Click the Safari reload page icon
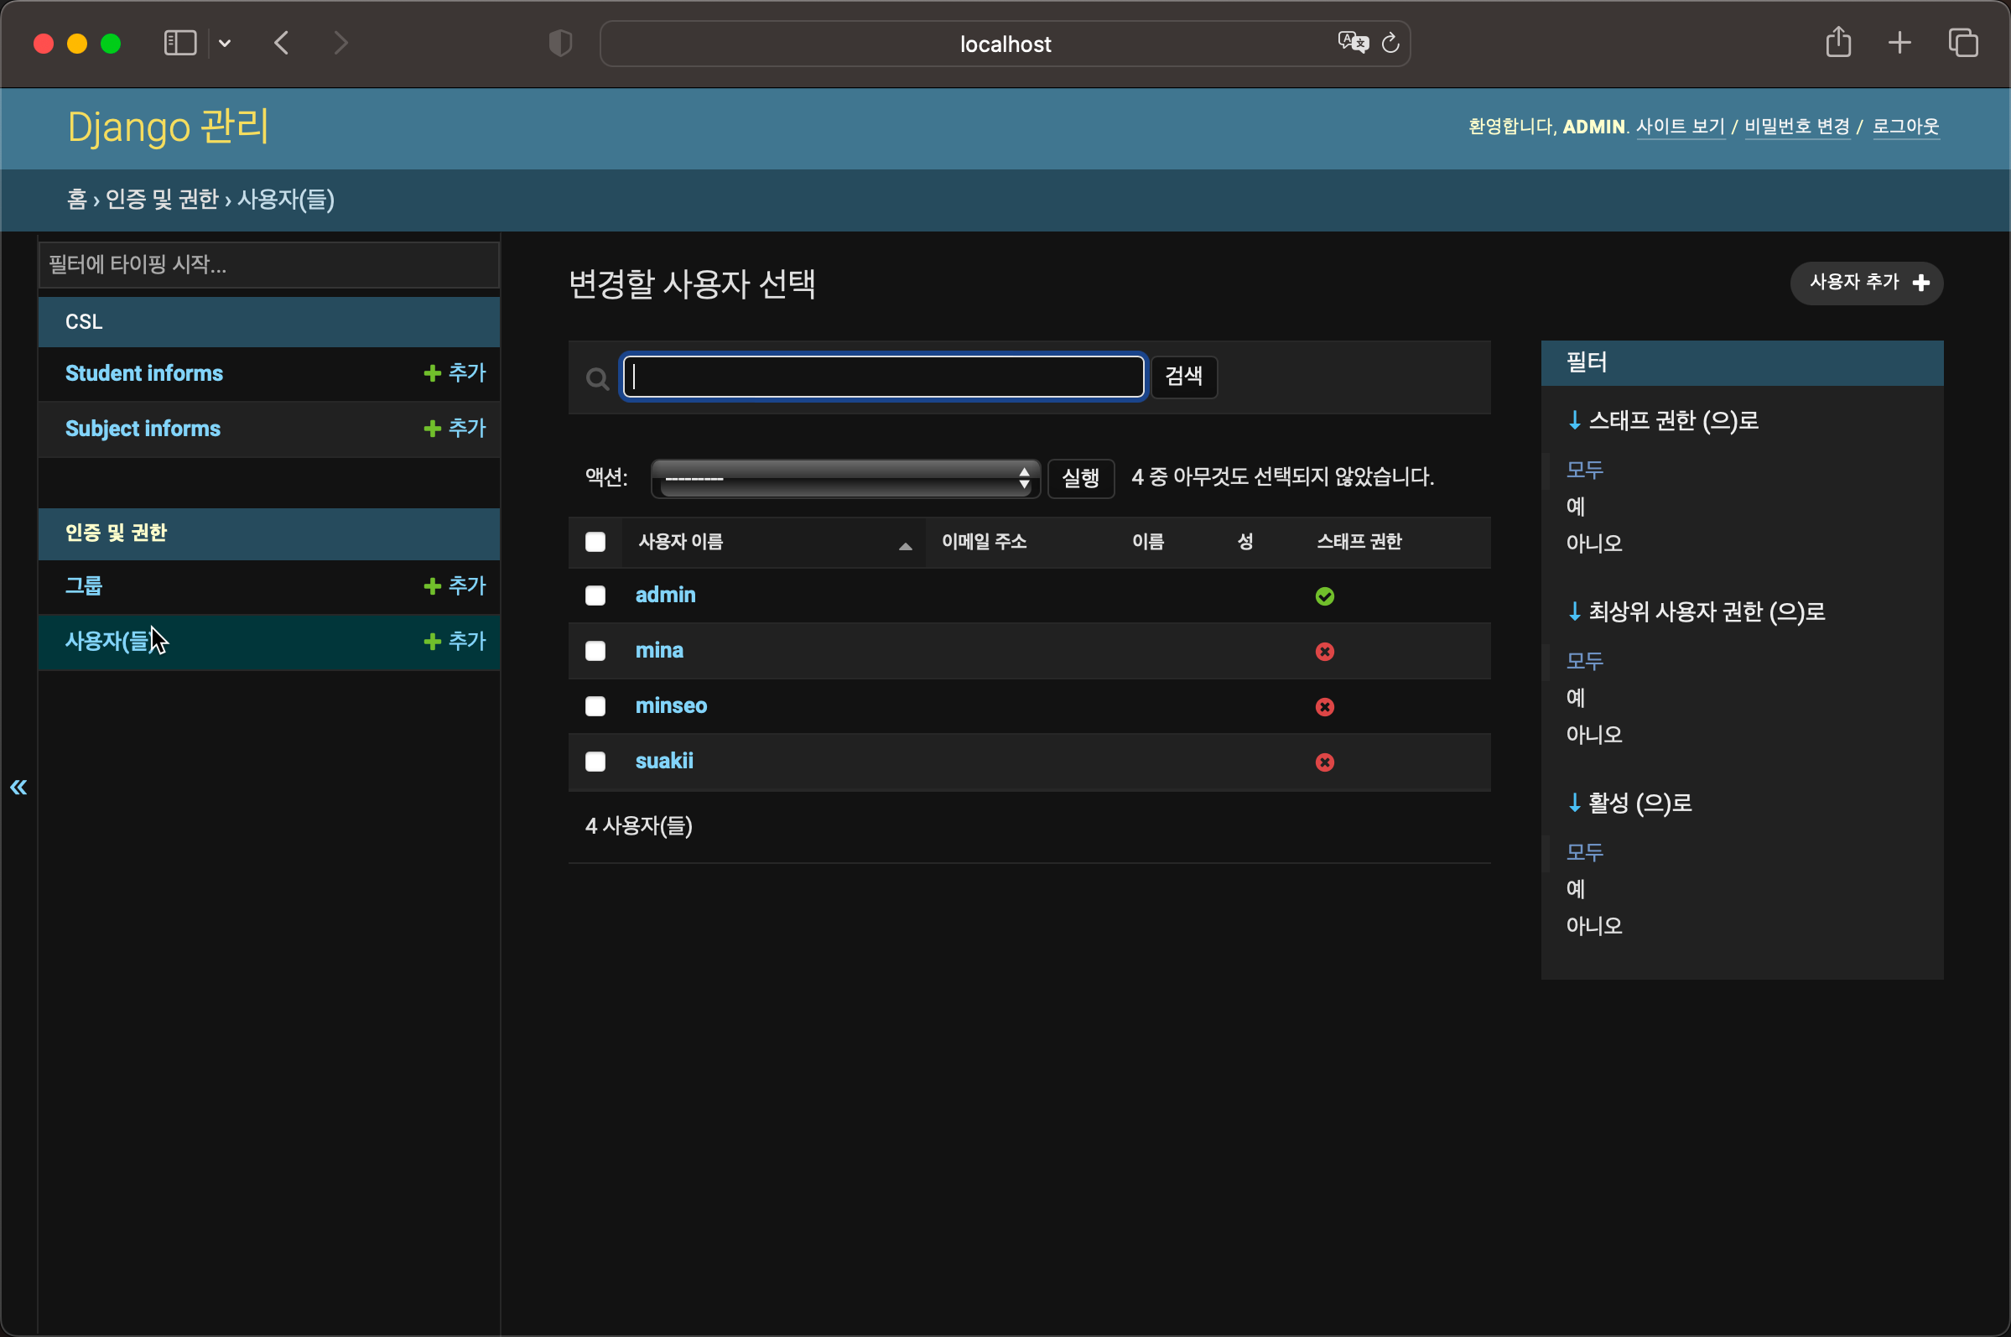The height and width of the screenshot is (1337, 2011). click(x=1390, y=43)
